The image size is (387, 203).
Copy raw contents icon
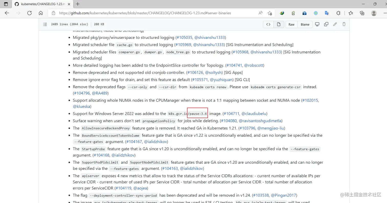coord(326,24)
